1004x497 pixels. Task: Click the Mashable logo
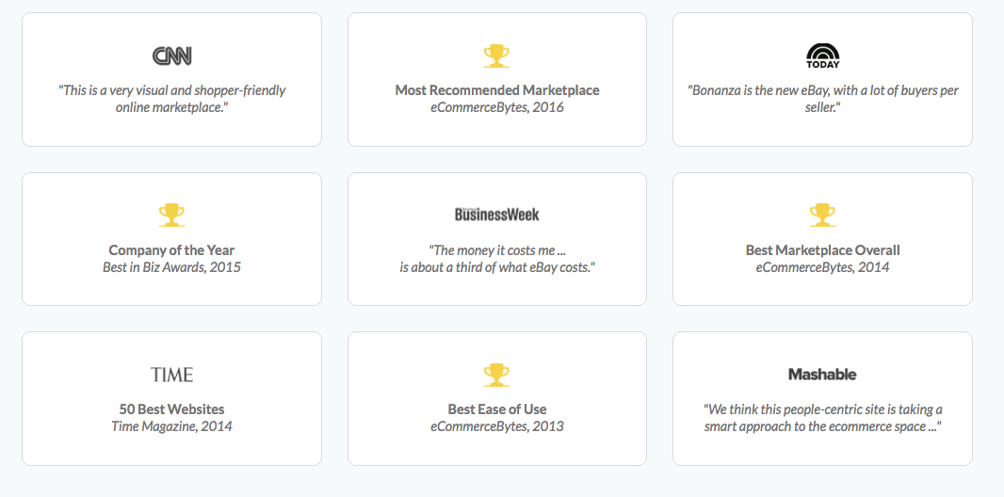822,375
